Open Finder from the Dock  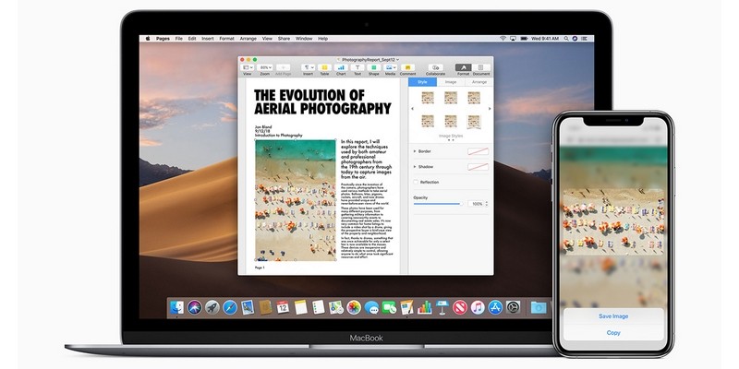(x=177, y=307)
